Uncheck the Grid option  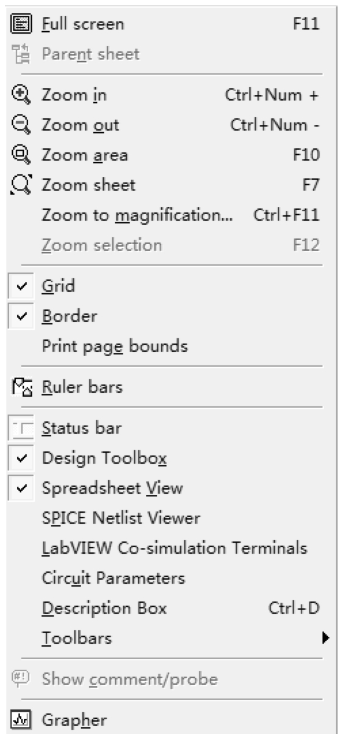[19, 286]
